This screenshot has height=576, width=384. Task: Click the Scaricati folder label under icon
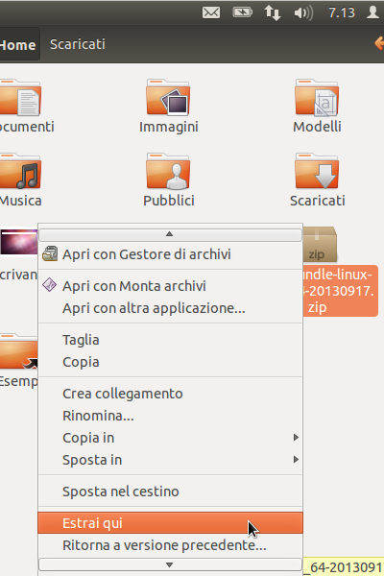click(317, 201)
